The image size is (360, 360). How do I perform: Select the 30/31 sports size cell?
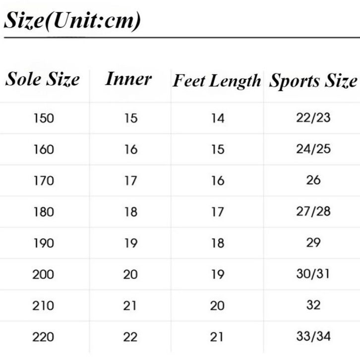coord(313,274)
